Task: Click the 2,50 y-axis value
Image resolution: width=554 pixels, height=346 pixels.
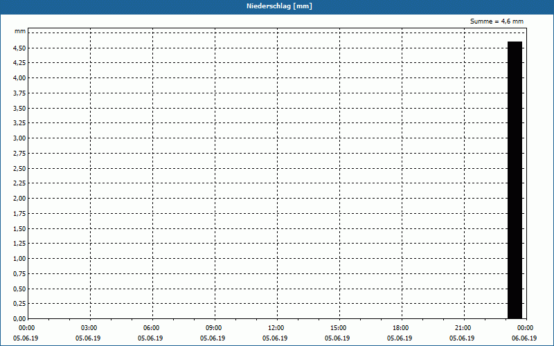Action: click(x=19, y=169)
